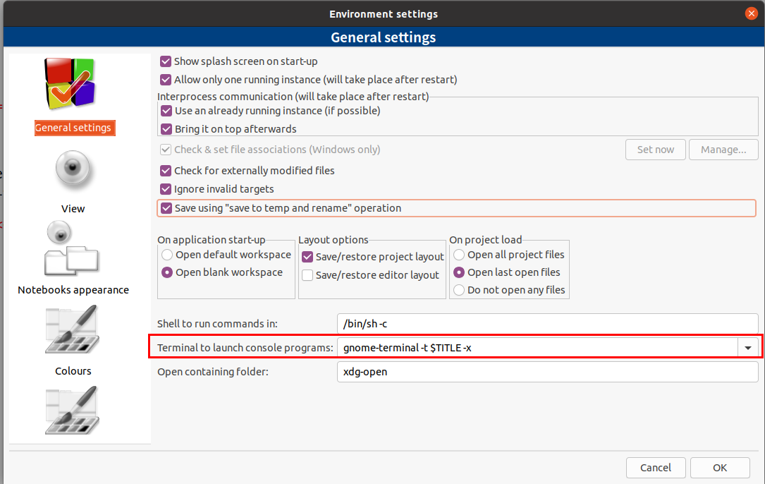The height and width of the screenshot is (484, 765).
Task: Click the Shell to run commands field
Action: pyautogui.click(x=547, y=324)
